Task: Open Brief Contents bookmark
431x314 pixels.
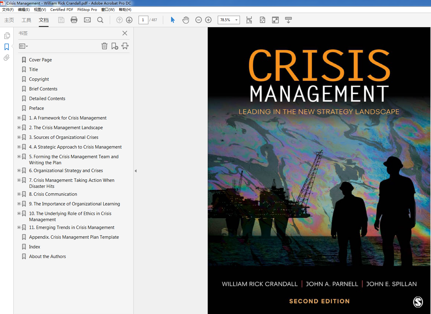Action: click(x=43, y=89)
